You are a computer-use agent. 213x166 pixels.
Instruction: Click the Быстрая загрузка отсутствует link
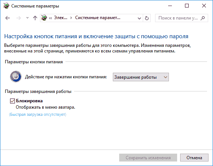pyautogui.click(x=38, y=114)
